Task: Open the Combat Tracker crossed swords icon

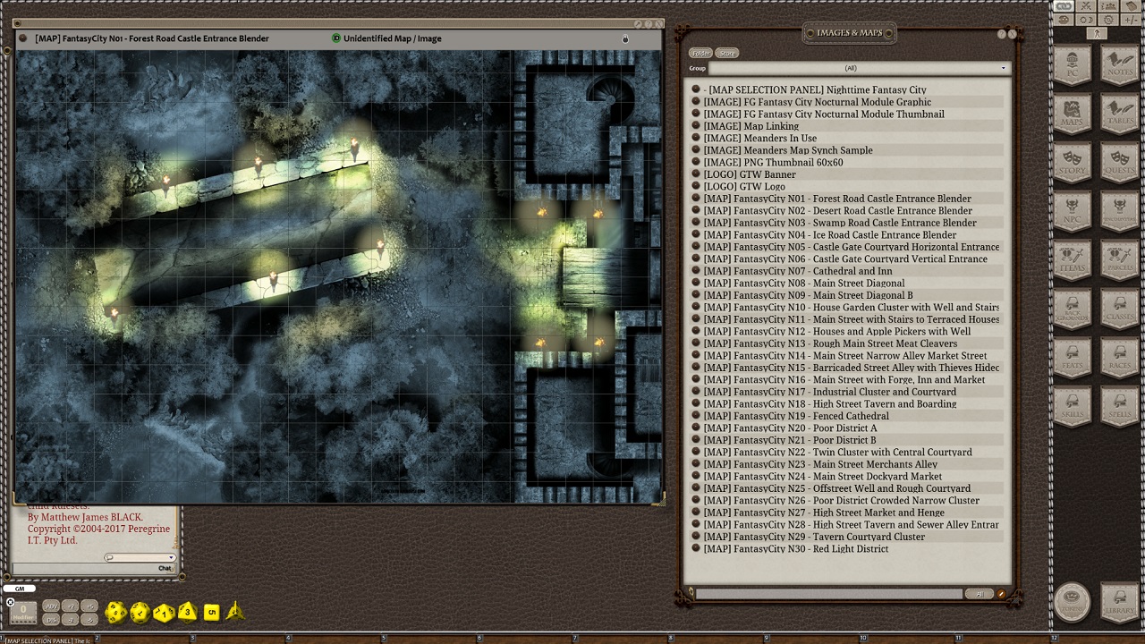Action: pyautogui.click(x=1085, y=6)
